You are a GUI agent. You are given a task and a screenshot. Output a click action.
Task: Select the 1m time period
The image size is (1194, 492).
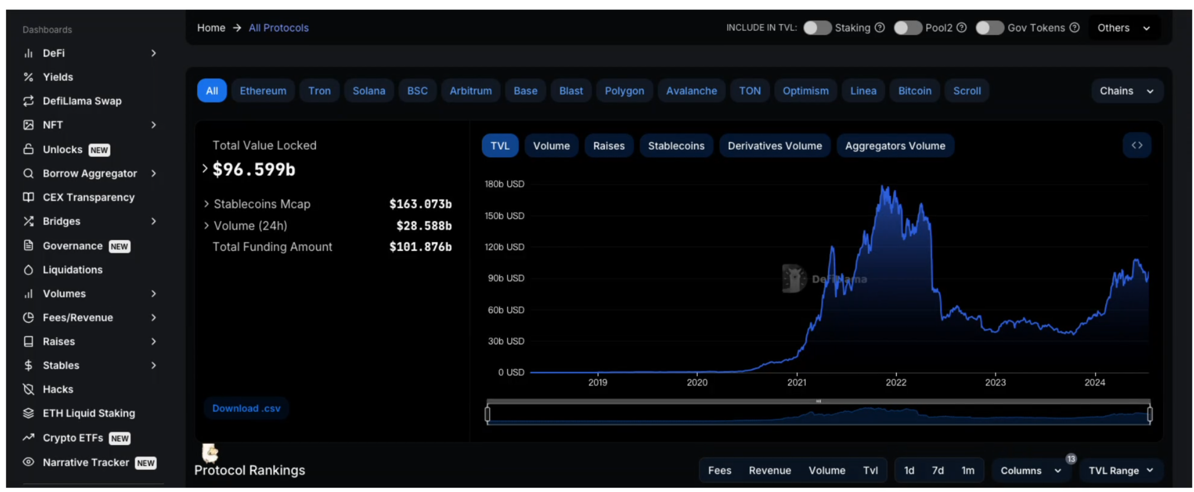pyautogui.click(x=967, y=471)
